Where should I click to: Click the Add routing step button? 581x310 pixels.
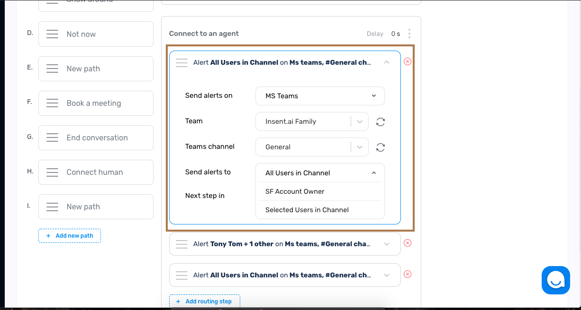[x=204, y=301]
